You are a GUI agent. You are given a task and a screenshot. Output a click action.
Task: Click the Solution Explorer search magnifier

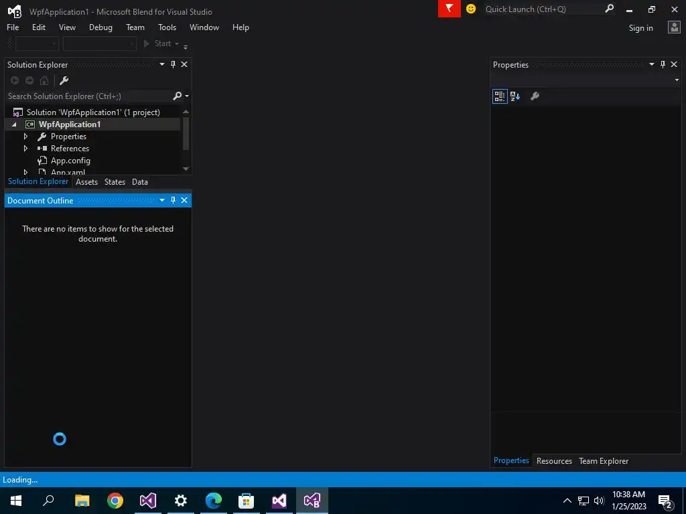[x=177, y=96]
